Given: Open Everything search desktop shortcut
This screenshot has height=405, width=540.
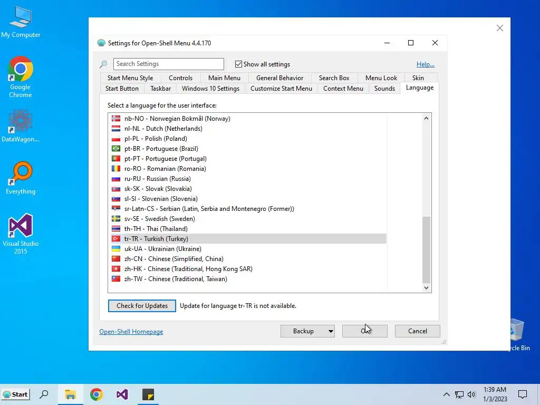Looking at the screenshot, I should pos(21,178).
